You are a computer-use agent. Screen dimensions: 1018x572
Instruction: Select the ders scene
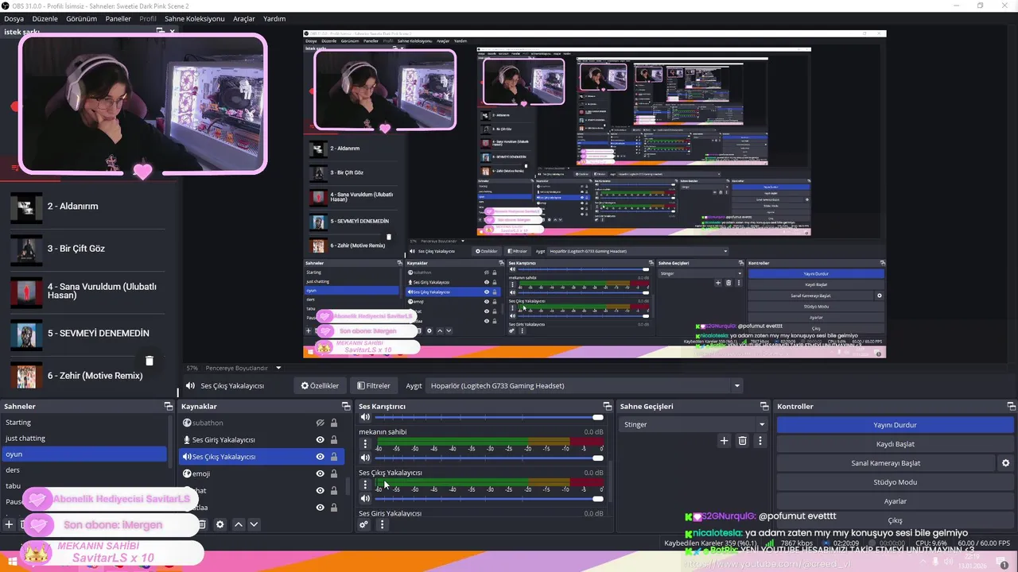pyautogui.click(x=84, y=470)
